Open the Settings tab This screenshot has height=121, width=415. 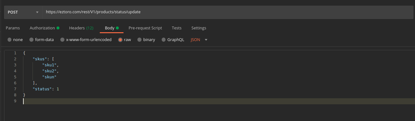(x=199, y=28)
